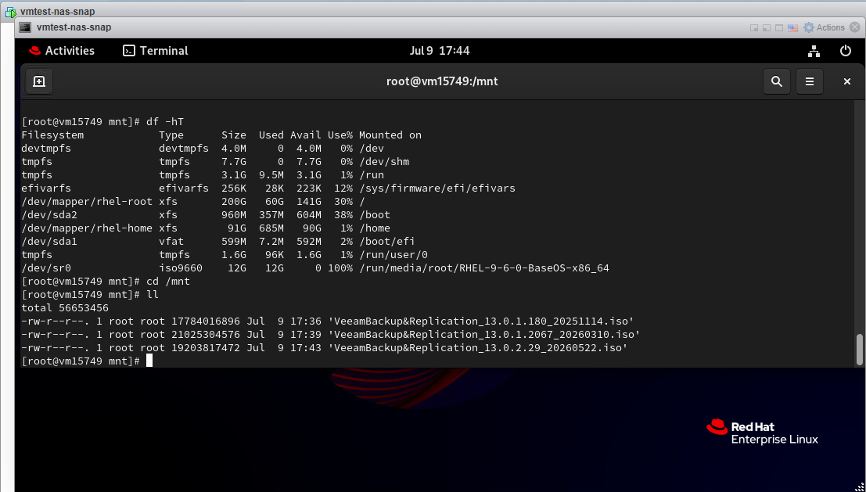Click the '/dev/sda2' filesystem entry
Viewport: 866px width, 492px height.
(49, 215)
